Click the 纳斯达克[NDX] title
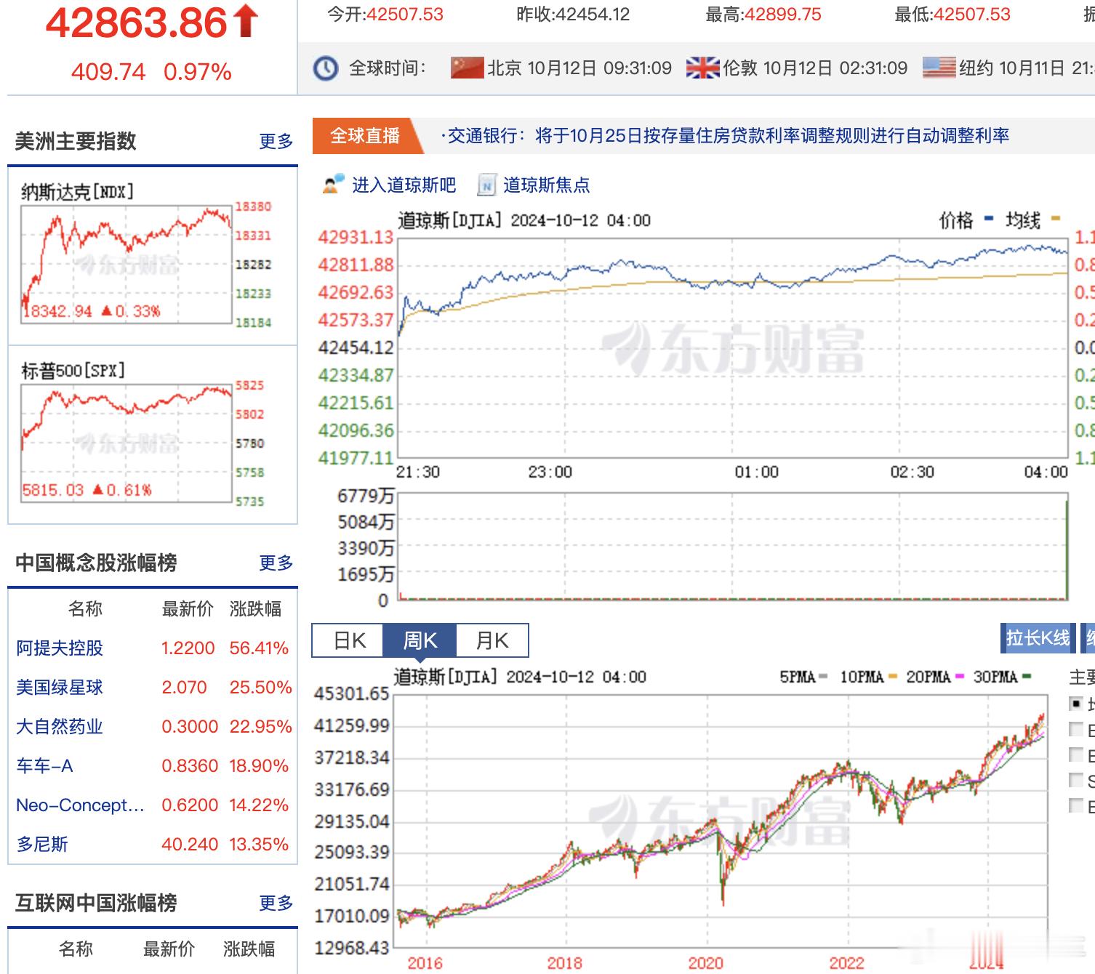 click(x=77, y=192)
